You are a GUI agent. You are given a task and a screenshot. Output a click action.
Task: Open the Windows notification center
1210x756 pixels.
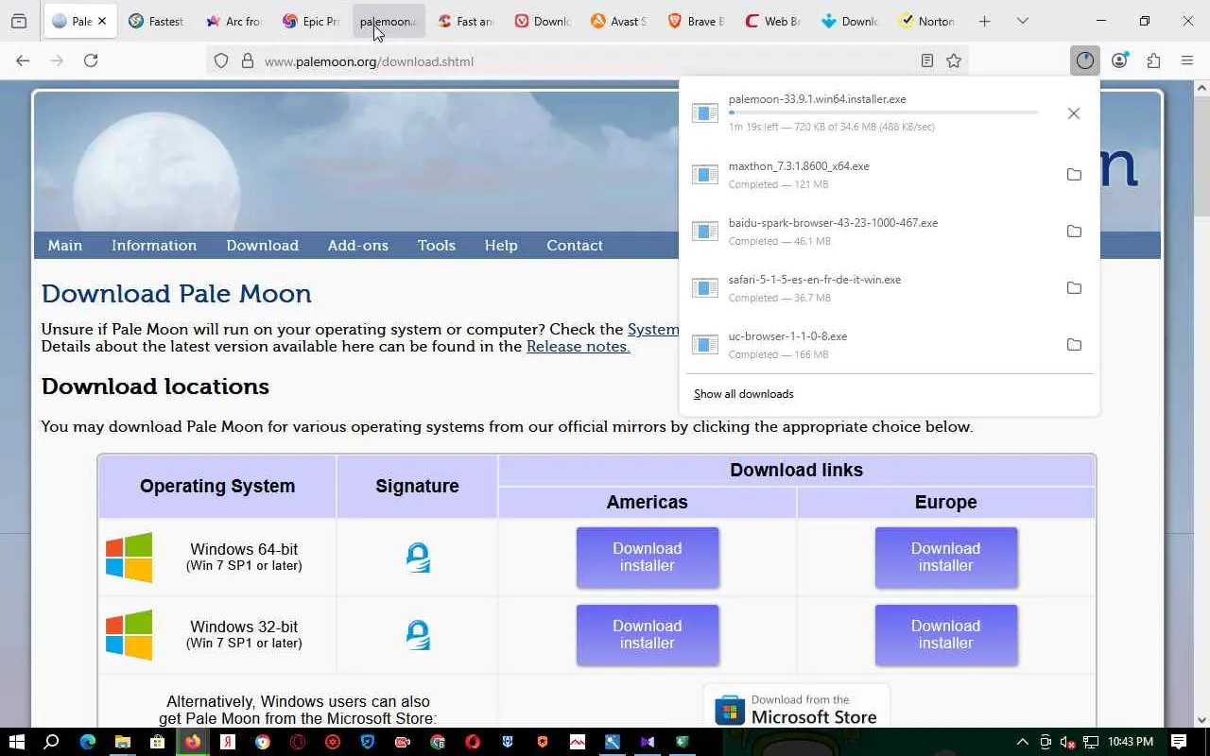coord(1179,742)
